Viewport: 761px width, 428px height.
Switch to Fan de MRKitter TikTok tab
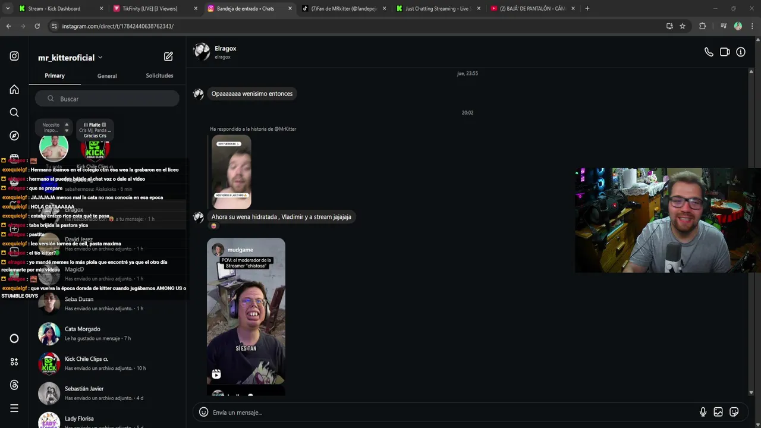(x=344, y=8)
